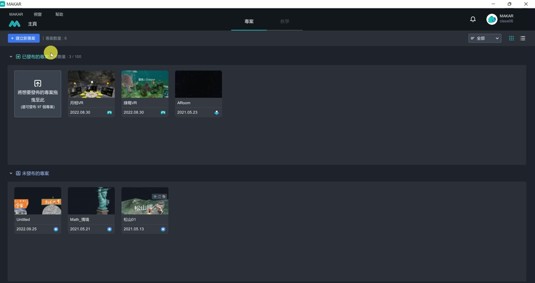Open the Math_情境 project thumbnail
The height and width of the screenshot is (283, 535).
pyautogui.click(x=91, y=201)
